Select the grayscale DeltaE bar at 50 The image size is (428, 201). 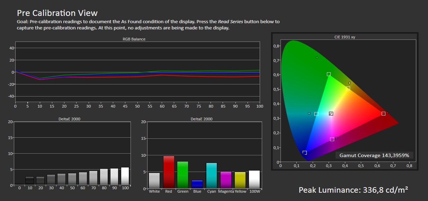72,179
